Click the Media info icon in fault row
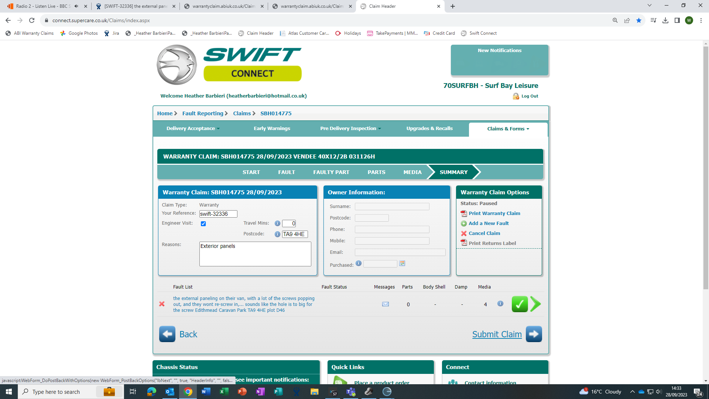Viewport: 709px width, 399px height. (500, 304)
